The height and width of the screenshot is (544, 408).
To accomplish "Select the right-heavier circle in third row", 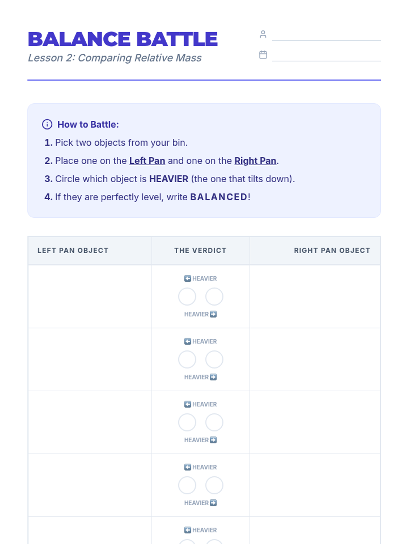I will [x=214, y=422].
